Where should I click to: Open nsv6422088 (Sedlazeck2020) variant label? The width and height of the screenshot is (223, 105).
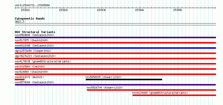[35, 45]
